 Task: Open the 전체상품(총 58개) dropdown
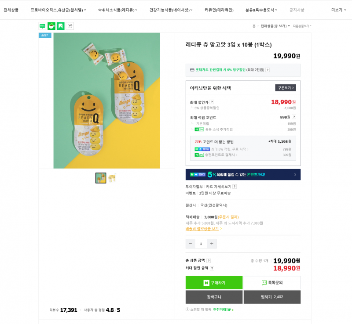[x=275, y=26]
